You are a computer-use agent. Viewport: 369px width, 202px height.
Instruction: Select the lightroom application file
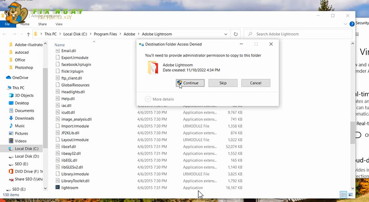(70, 188)
